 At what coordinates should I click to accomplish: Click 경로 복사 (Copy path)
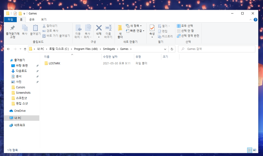[50, 31]
